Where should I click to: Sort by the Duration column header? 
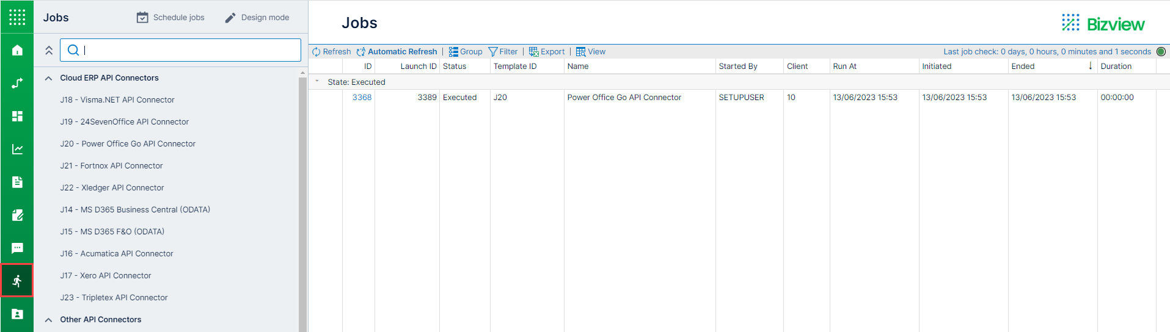tap(1127, 67)
